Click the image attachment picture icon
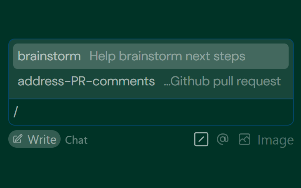The width and height of the screenshot is (301, 188). (x=245, y=140)
